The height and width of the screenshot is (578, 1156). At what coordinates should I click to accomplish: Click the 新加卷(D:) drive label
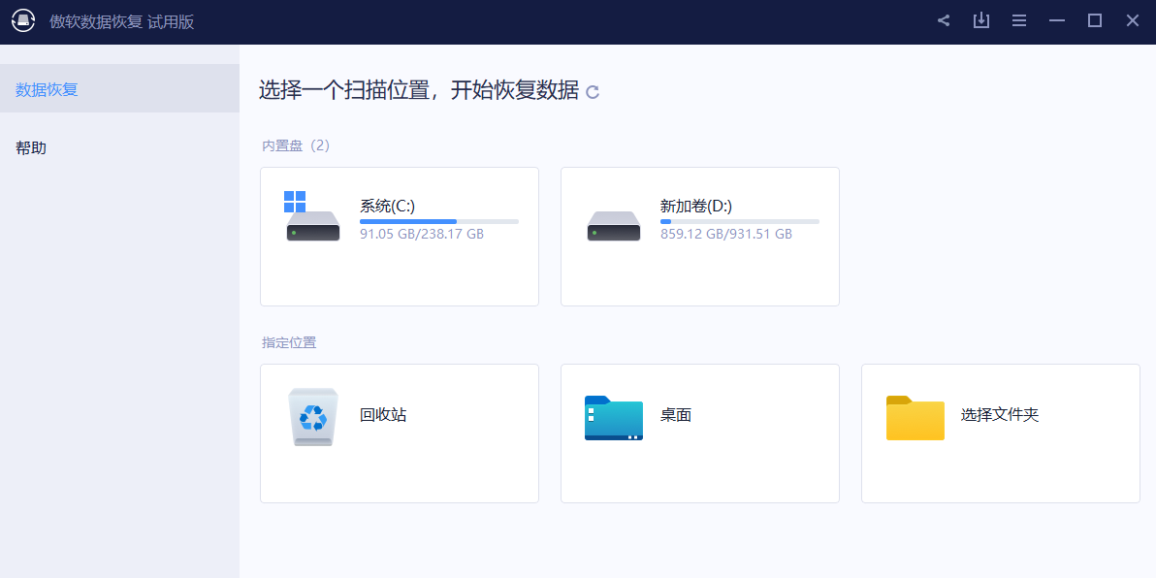[x=694, y=206]
